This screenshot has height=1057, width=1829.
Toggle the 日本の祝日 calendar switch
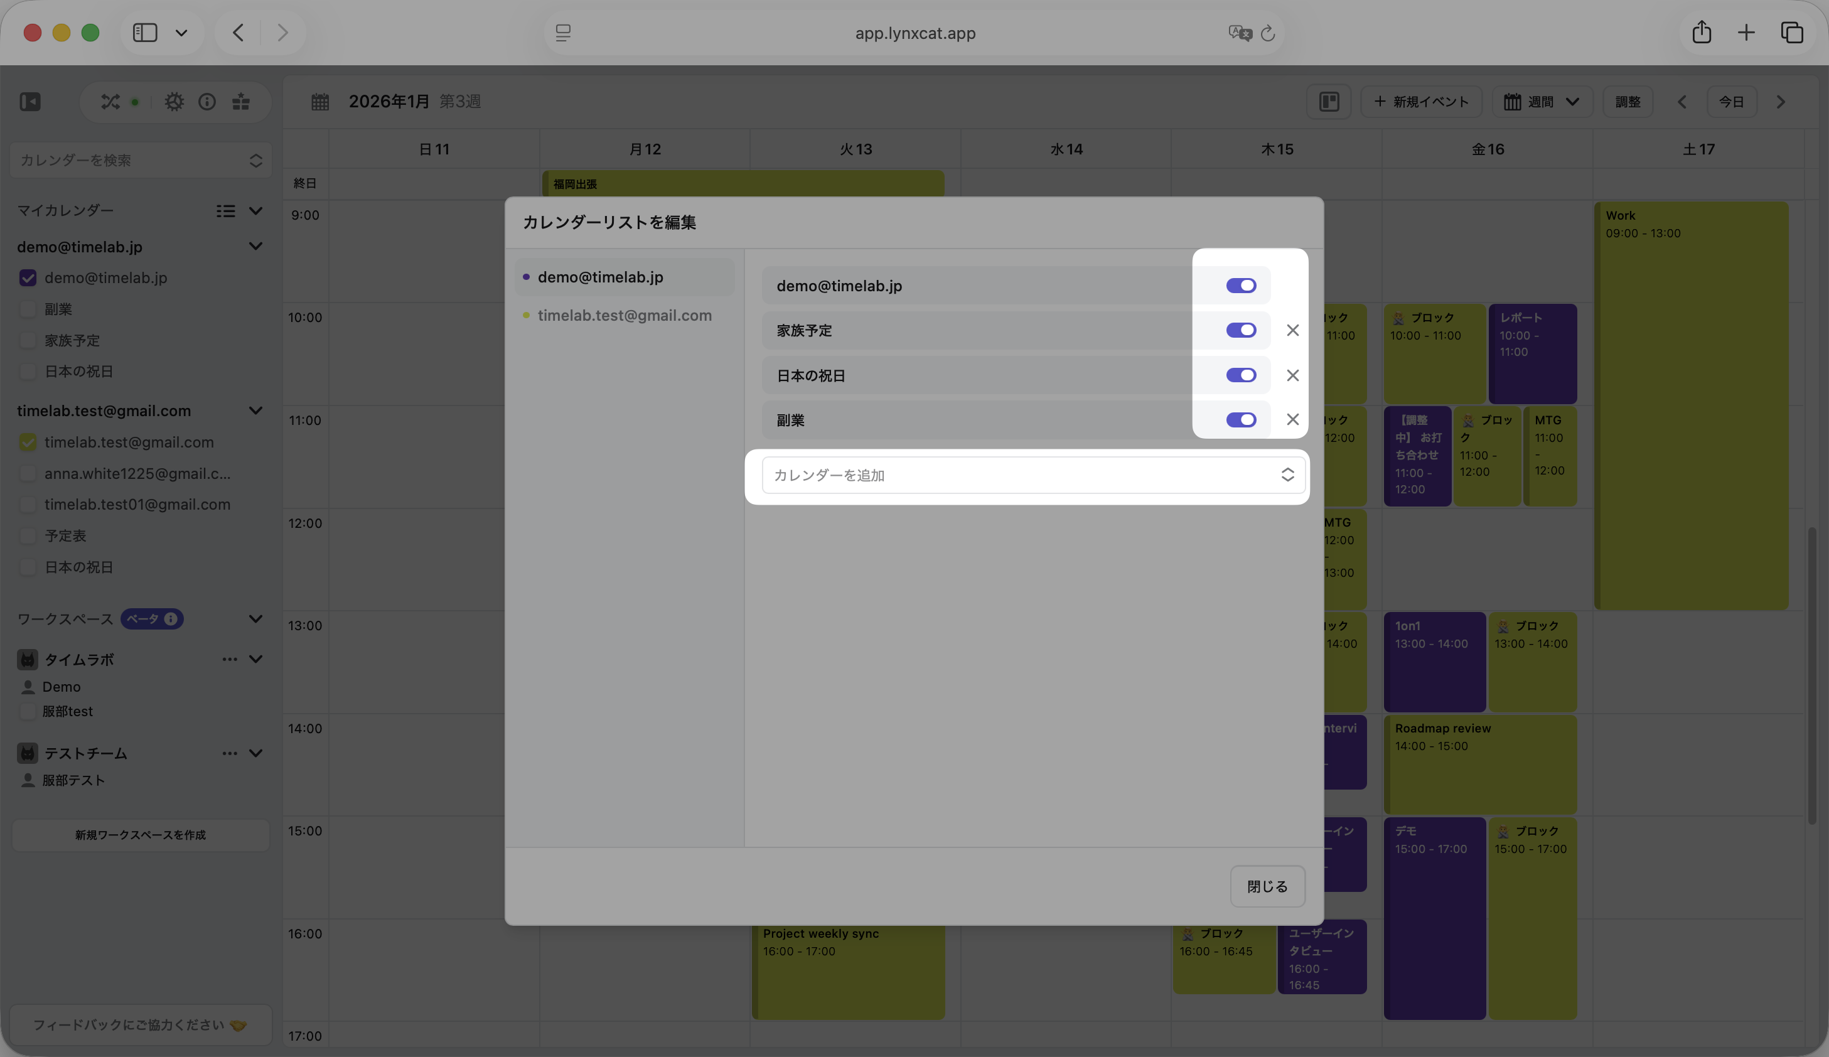pyautogui.click(x=1240, y=375)
